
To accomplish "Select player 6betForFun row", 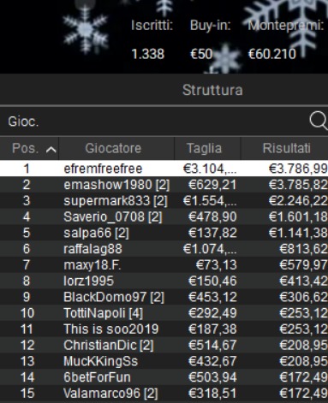I will [164, 377].
